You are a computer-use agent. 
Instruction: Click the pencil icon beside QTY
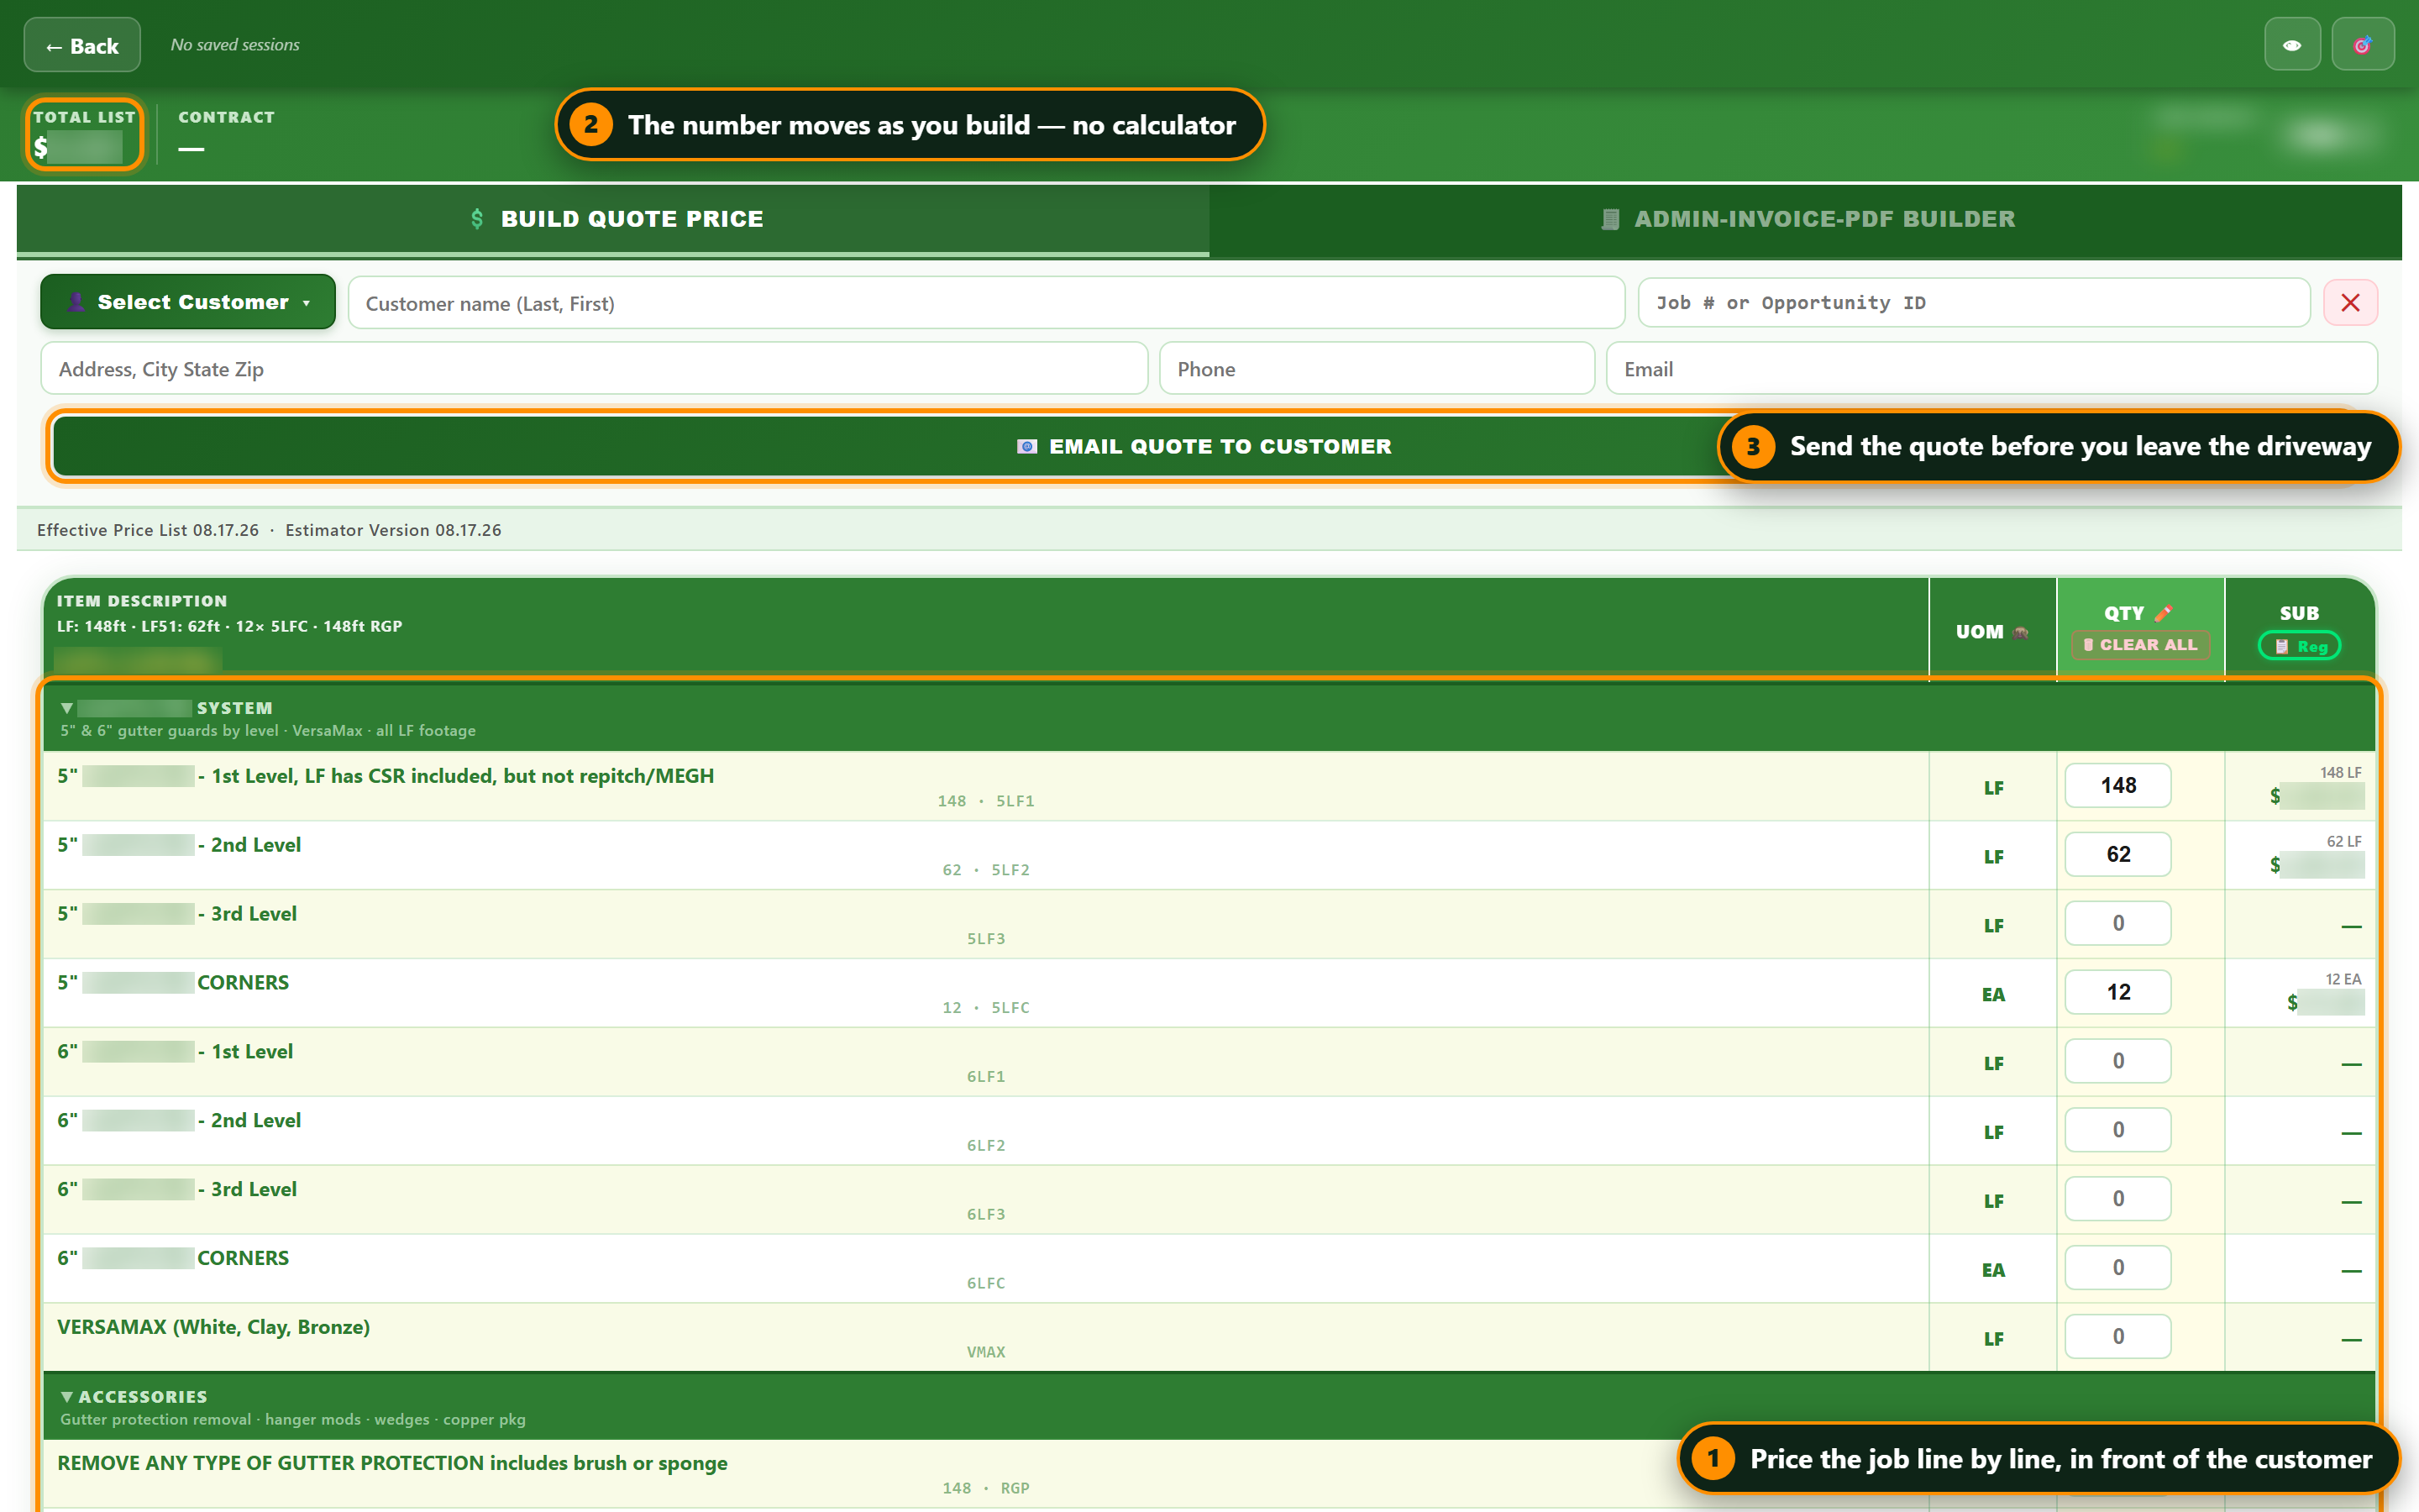click(2163, 613)
